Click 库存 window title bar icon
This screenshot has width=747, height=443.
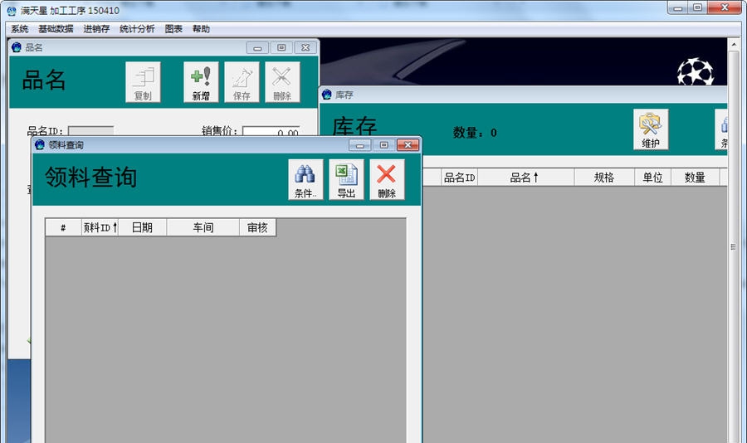coord(327,95)
